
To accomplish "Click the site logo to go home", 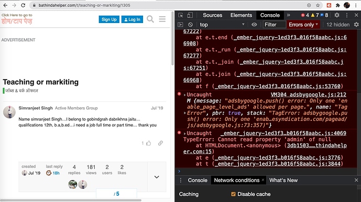I will tap(17, 19).
